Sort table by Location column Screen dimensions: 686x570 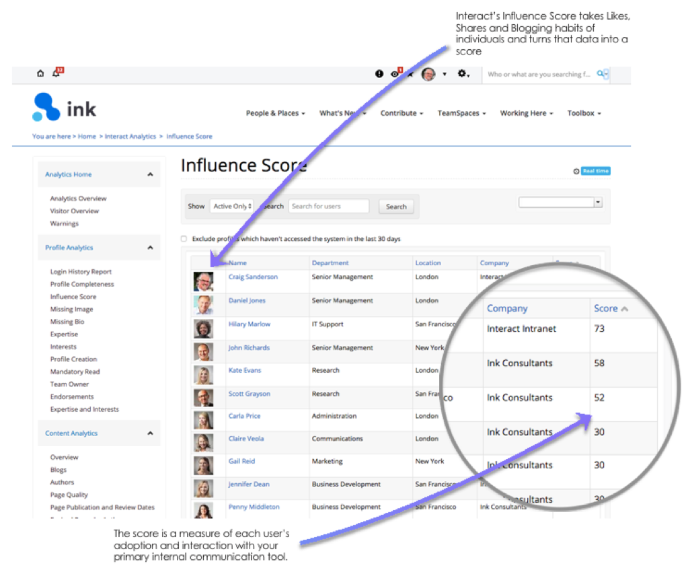point(428,263)
